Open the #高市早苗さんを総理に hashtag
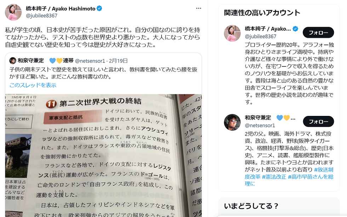This screenshot has width=347, height=217. click(x=289, y=180)
